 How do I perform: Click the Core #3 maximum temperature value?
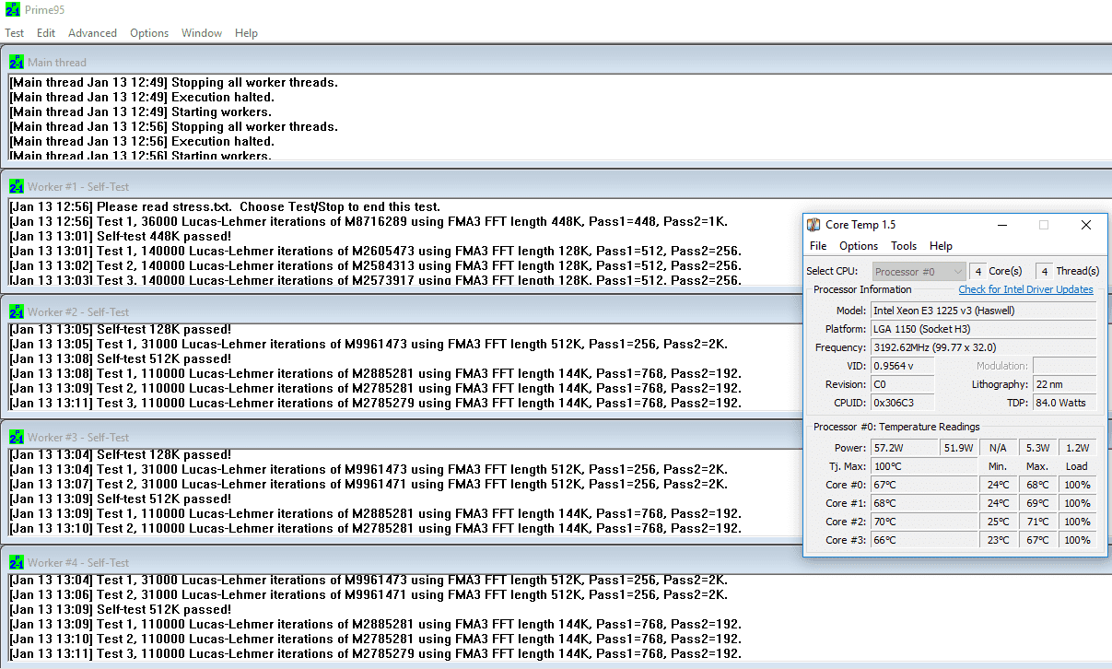coord(1037,540)
